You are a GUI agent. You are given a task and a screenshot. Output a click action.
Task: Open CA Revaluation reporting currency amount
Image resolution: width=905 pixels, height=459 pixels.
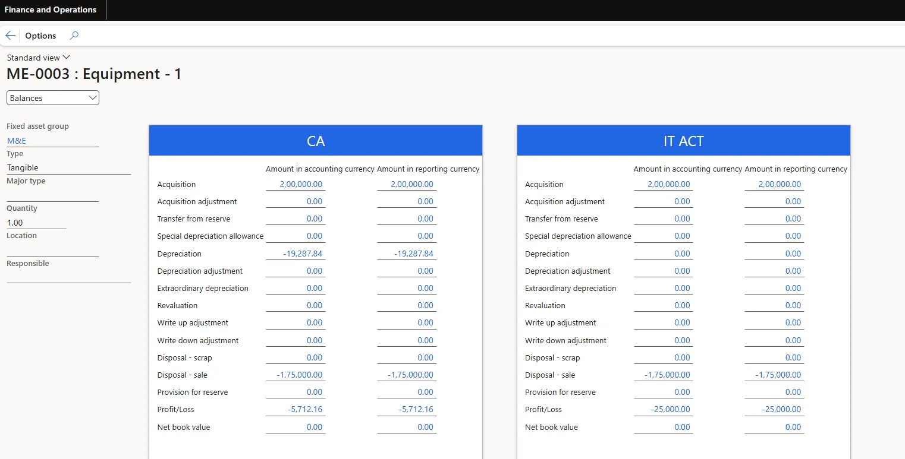point(407,305)
